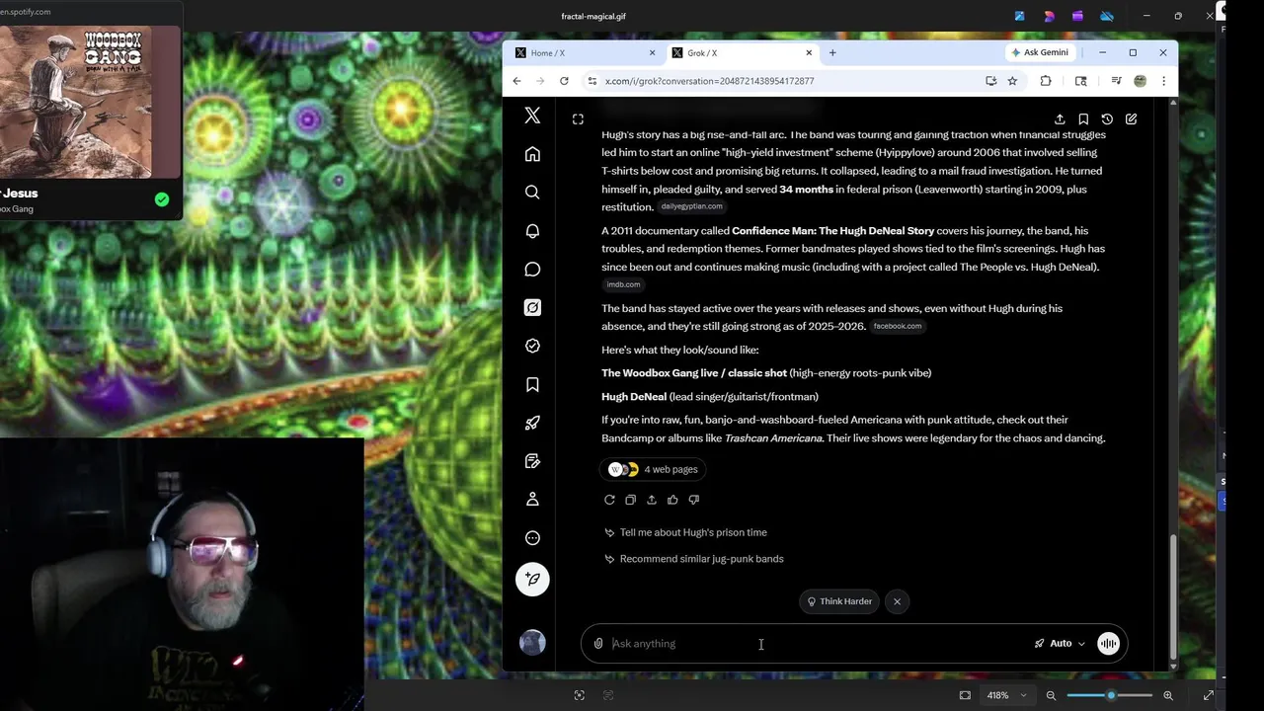Expand the 4 web pages sources
This screenshot has width=1264, height=711.
click(654, 469)
